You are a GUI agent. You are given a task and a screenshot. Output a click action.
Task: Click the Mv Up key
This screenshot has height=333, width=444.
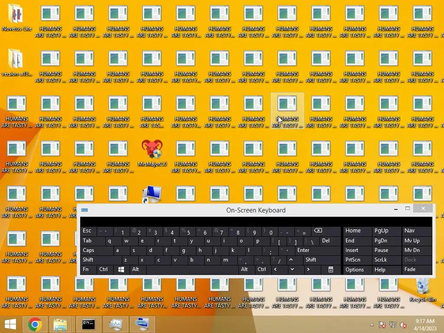pyautogui.click(x=417, y=241)
